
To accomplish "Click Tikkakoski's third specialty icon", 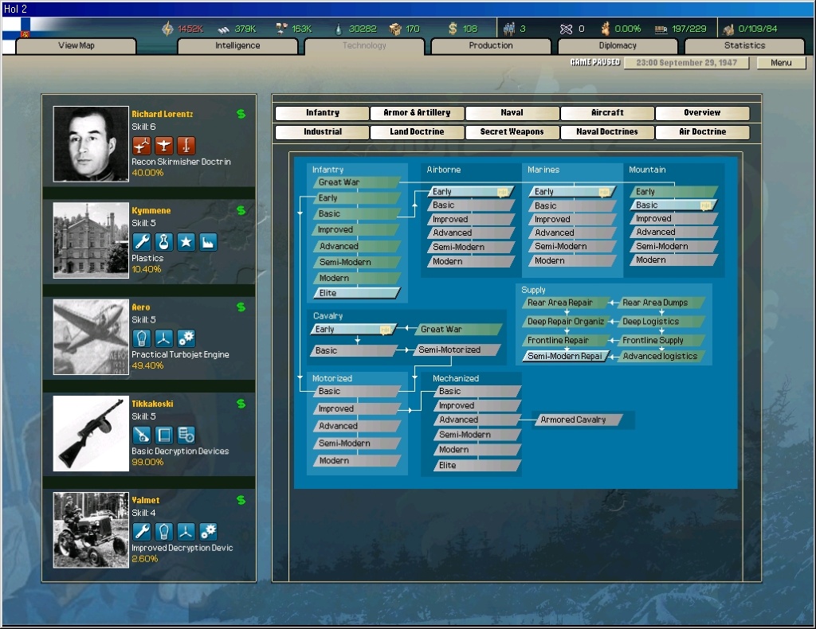I will [x=186, y=435].
